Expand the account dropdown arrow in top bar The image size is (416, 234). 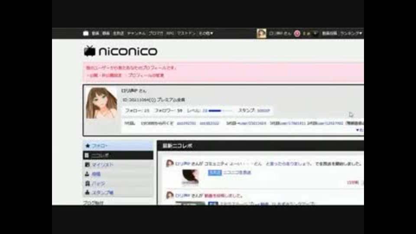click(315, 33)
